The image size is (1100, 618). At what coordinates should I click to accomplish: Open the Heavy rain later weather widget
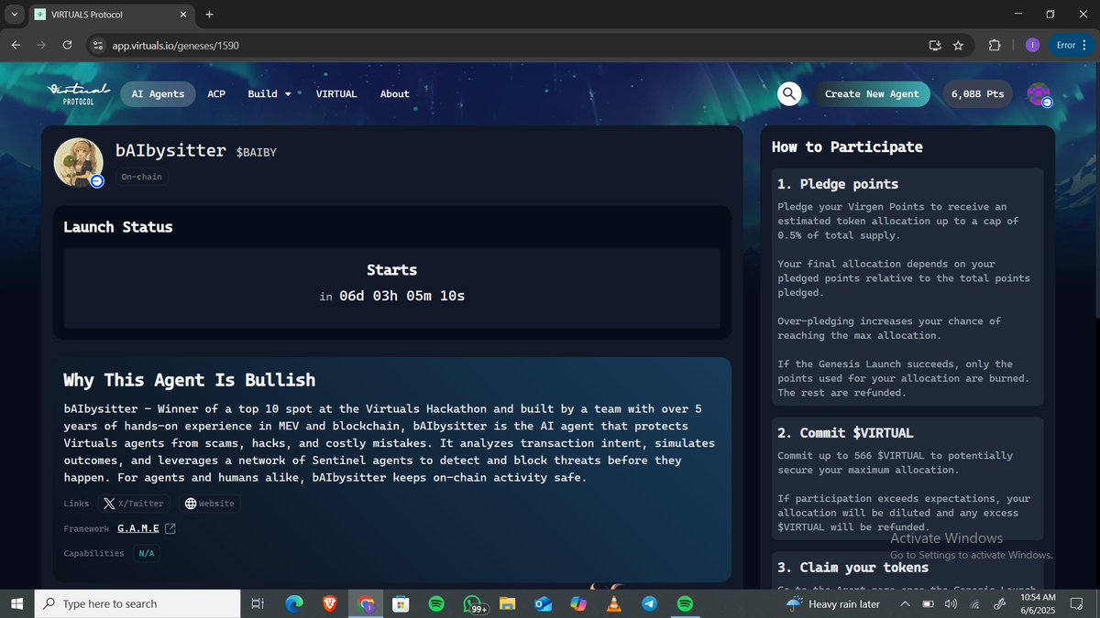[832, 603]
